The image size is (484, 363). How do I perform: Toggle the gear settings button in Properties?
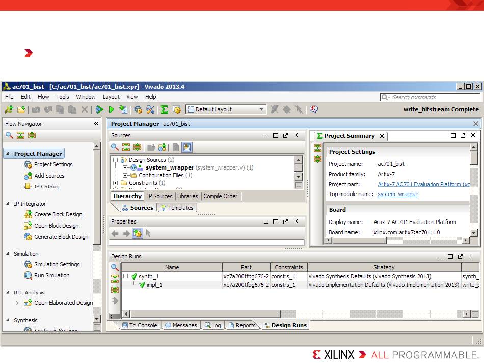click(x=138, y=233)
